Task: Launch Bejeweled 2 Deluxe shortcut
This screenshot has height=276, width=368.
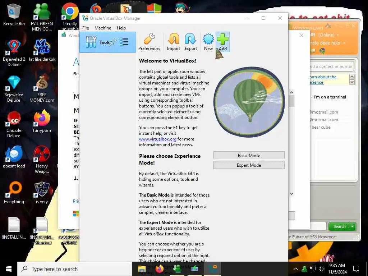Action: (x=14, y=53)
